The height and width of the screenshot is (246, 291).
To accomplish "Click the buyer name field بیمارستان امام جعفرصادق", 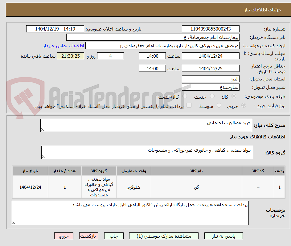I will pyautogui.click(x=153, y=37).
